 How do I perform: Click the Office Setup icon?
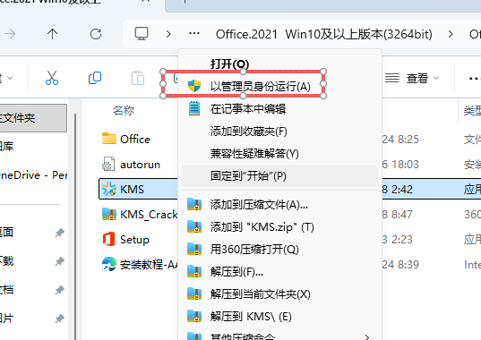109,239
